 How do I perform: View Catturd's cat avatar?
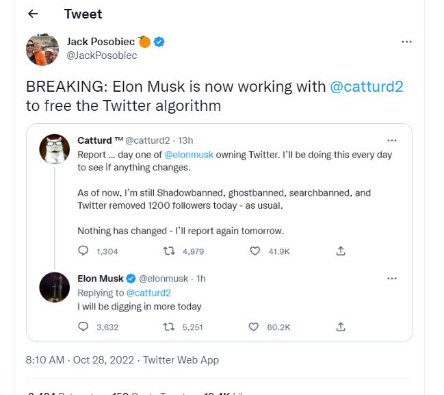coord(54,149)
